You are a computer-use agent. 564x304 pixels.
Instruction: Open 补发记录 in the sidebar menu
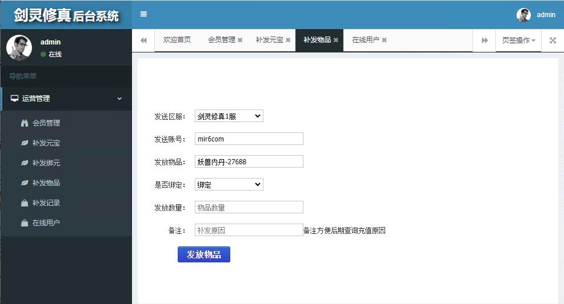click(x=46, y=202)
